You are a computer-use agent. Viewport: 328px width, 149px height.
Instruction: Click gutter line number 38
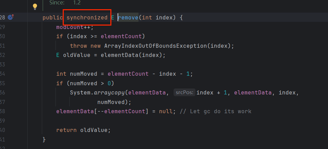click(x=2, y=111)
